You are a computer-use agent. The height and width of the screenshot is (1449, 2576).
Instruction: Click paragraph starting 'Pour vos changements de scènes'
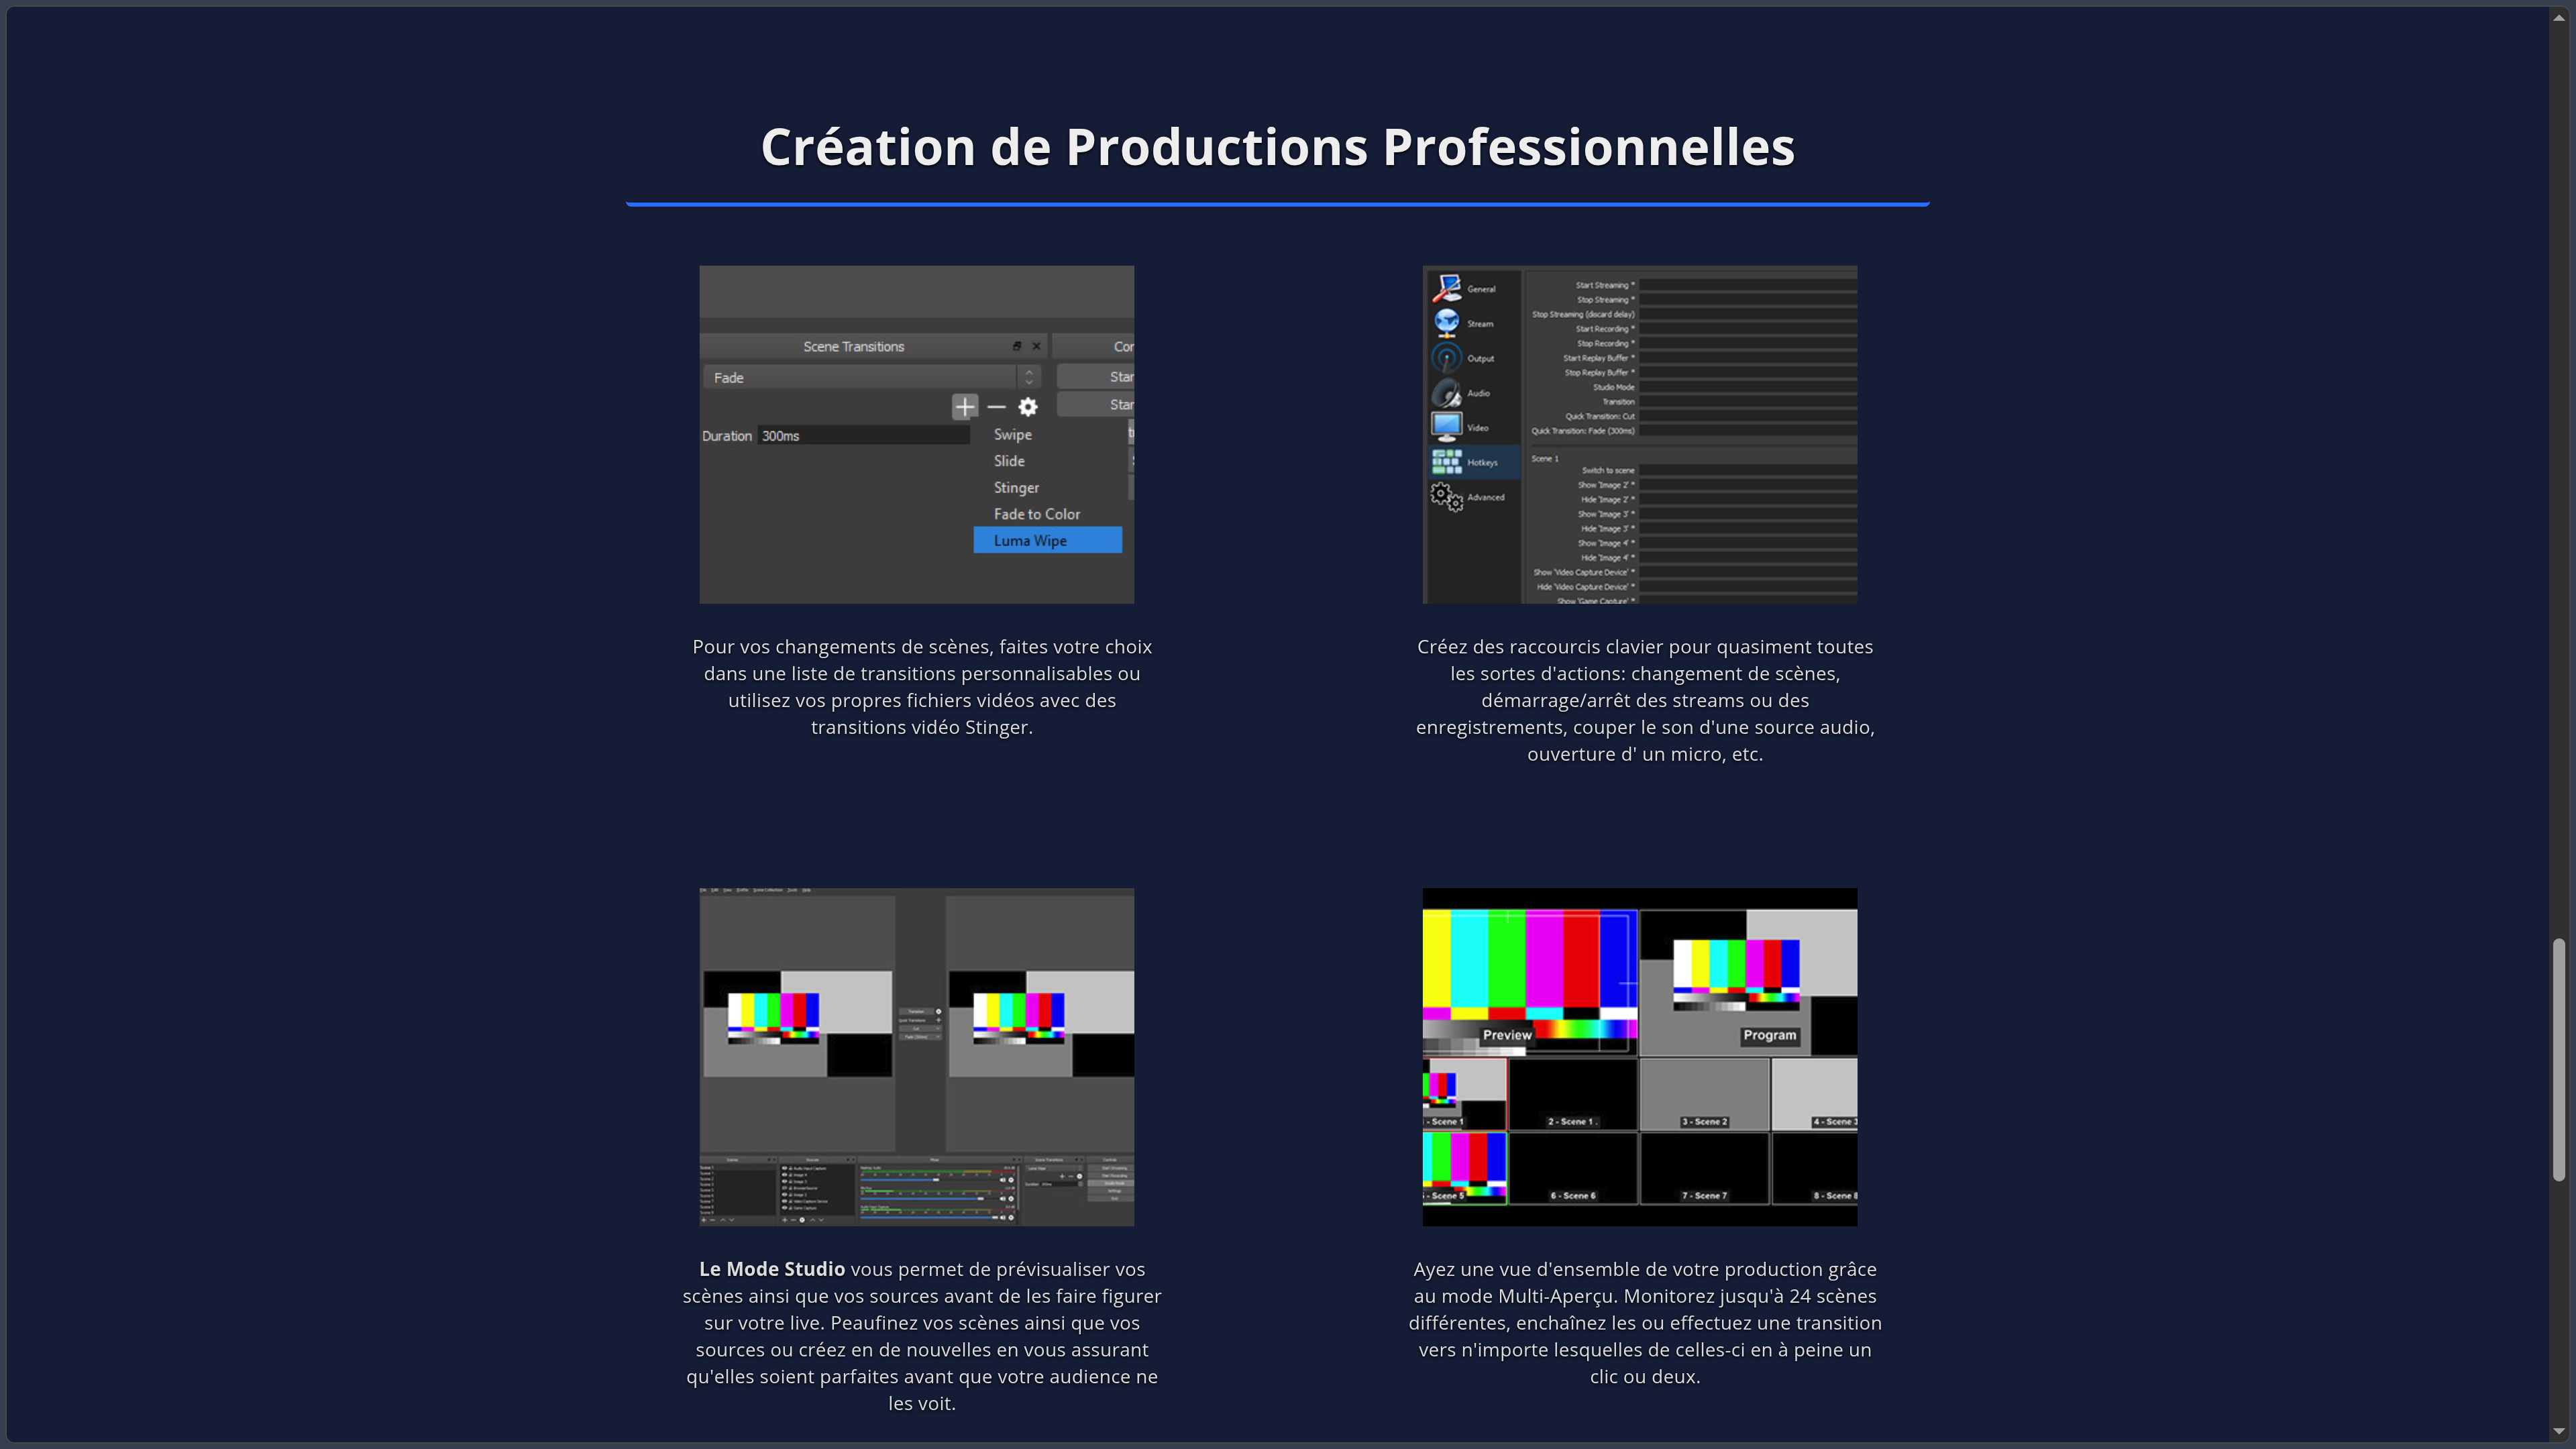click(922, 687)
